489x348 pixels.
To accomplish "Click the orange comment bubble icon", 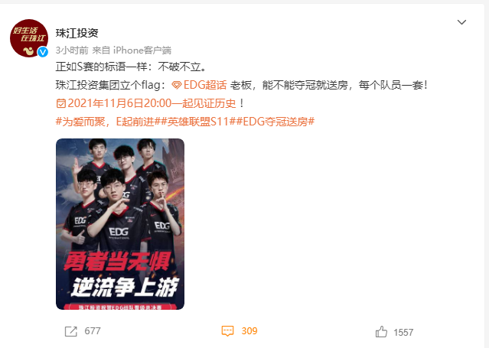I will [x=227, y=331].
